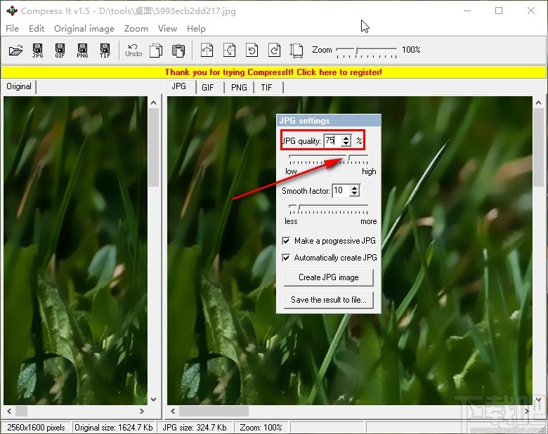Click JPG size 324.7 Kb status entry
This screenshot has height=434, width=548.
pos(195,428)
